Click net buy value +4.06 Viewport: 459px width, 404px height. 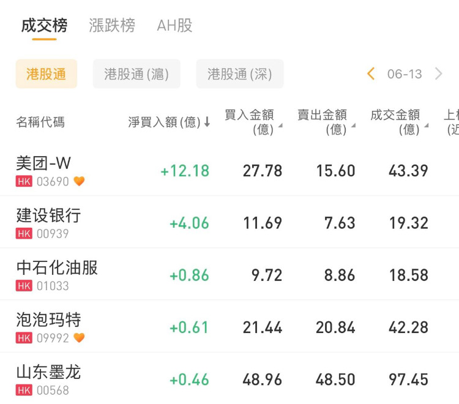(x=189, y=223)
